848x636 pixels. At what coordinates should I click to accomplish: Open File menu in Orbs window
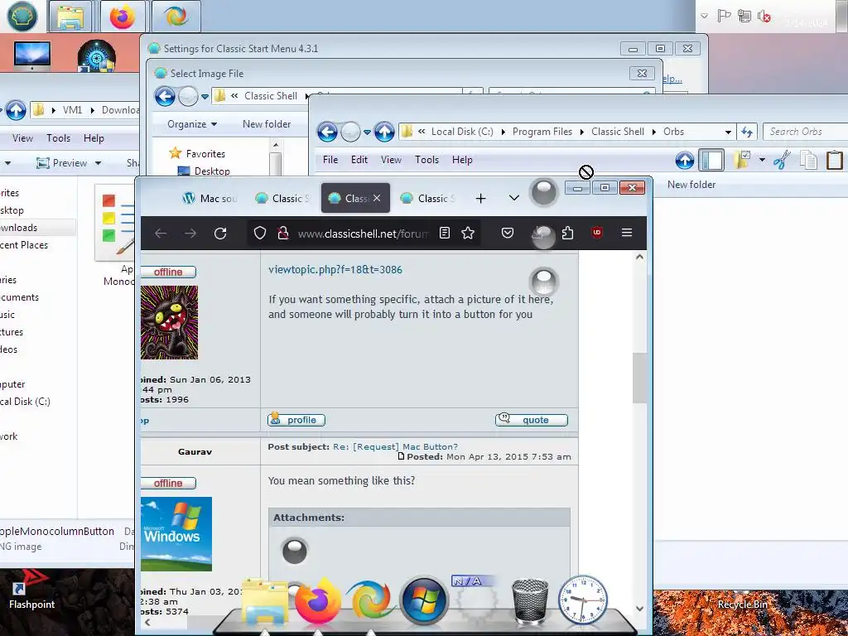(330, 160)
